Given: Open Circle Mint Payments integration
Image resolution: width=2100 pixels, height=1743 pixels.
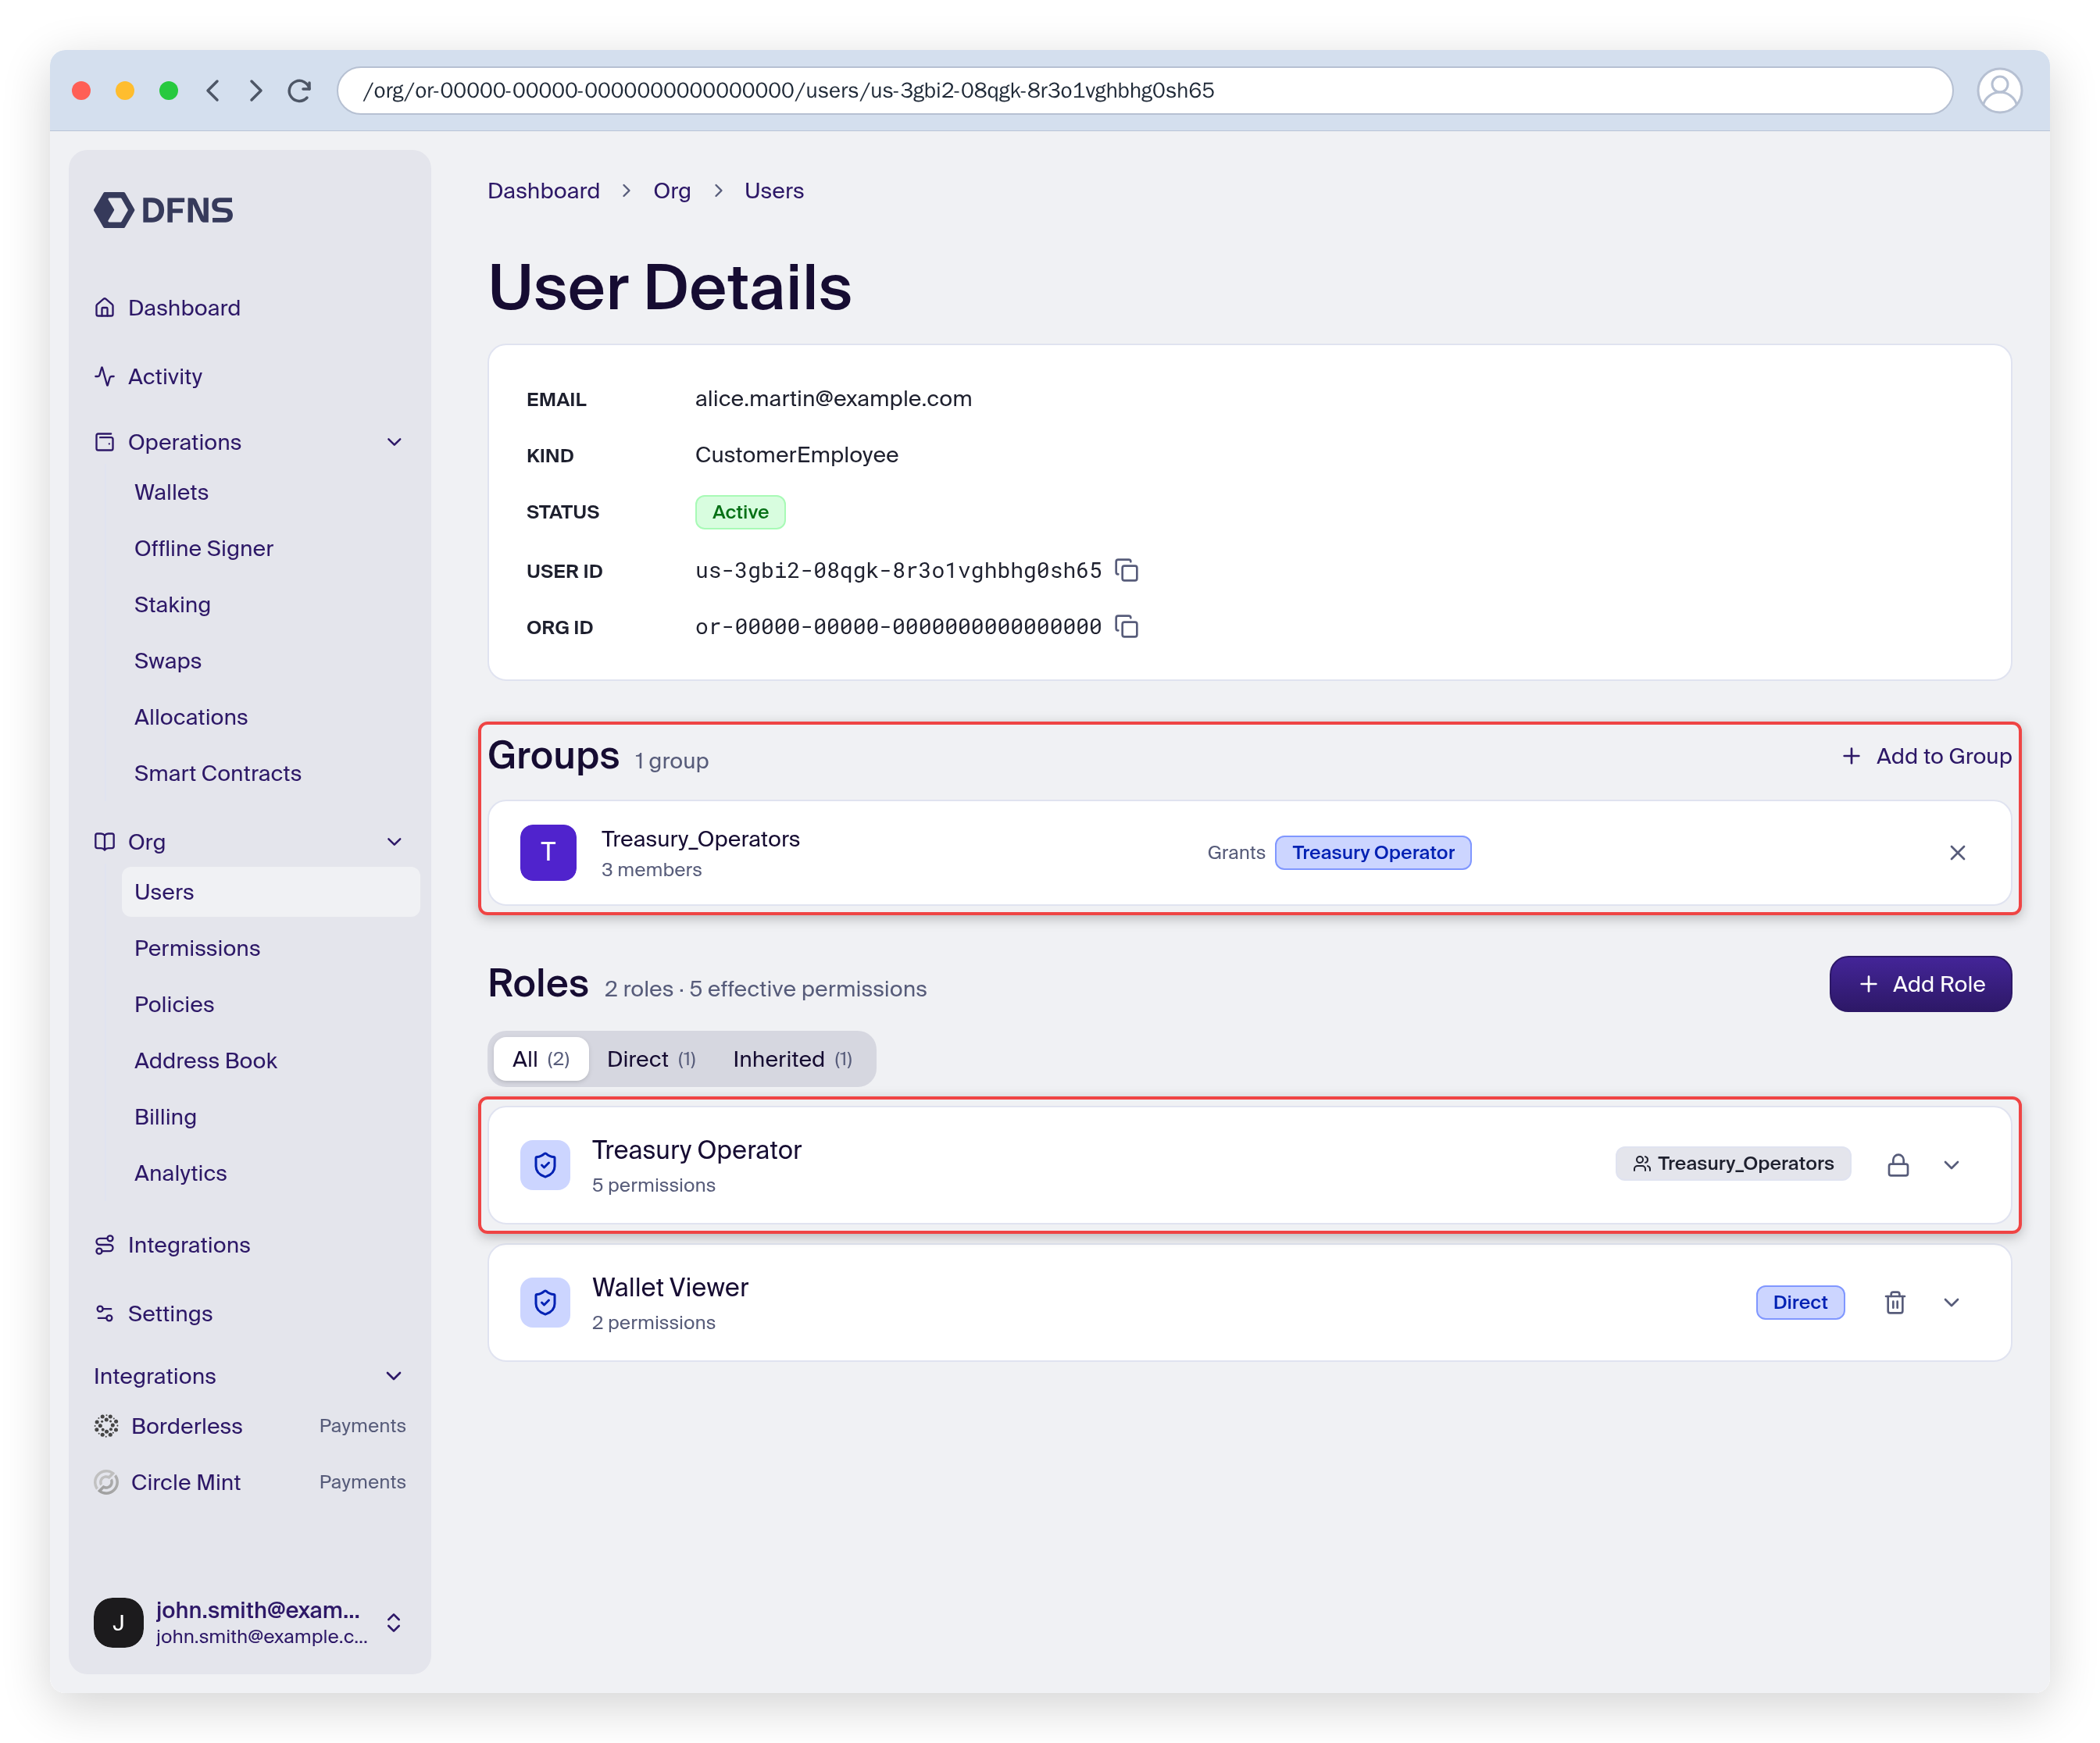Looking at the screenshot, I should coord(250,1482).
